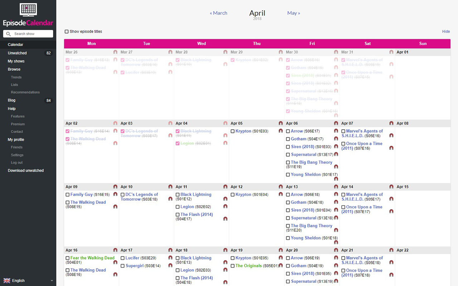Enable the Show episode titles checkbox
This screenshot has height=286, width=458.
click(67, 31)
